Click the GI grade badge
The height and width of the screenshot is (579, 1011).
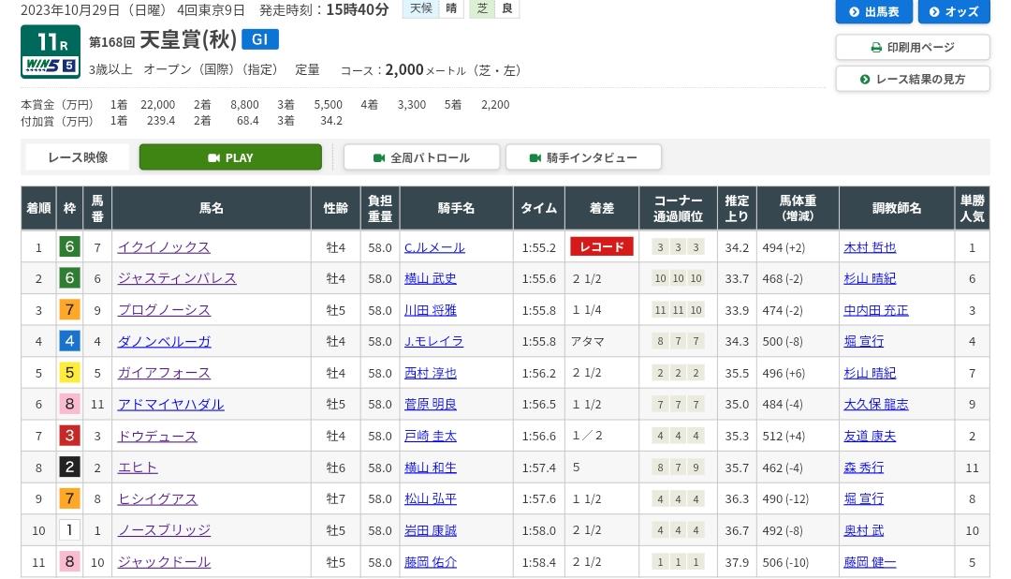260,39
